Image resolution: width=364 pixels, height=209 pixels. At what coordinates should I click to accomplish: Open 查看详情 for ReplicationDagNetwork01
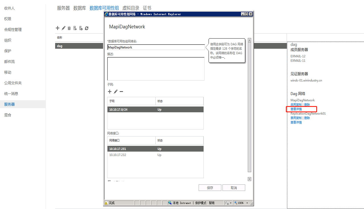(296, 123)
